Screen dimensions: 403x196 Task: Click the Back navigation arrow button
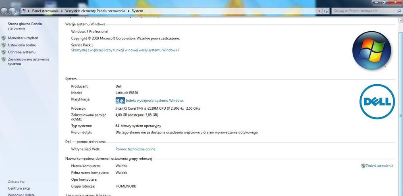click(4, 11)
